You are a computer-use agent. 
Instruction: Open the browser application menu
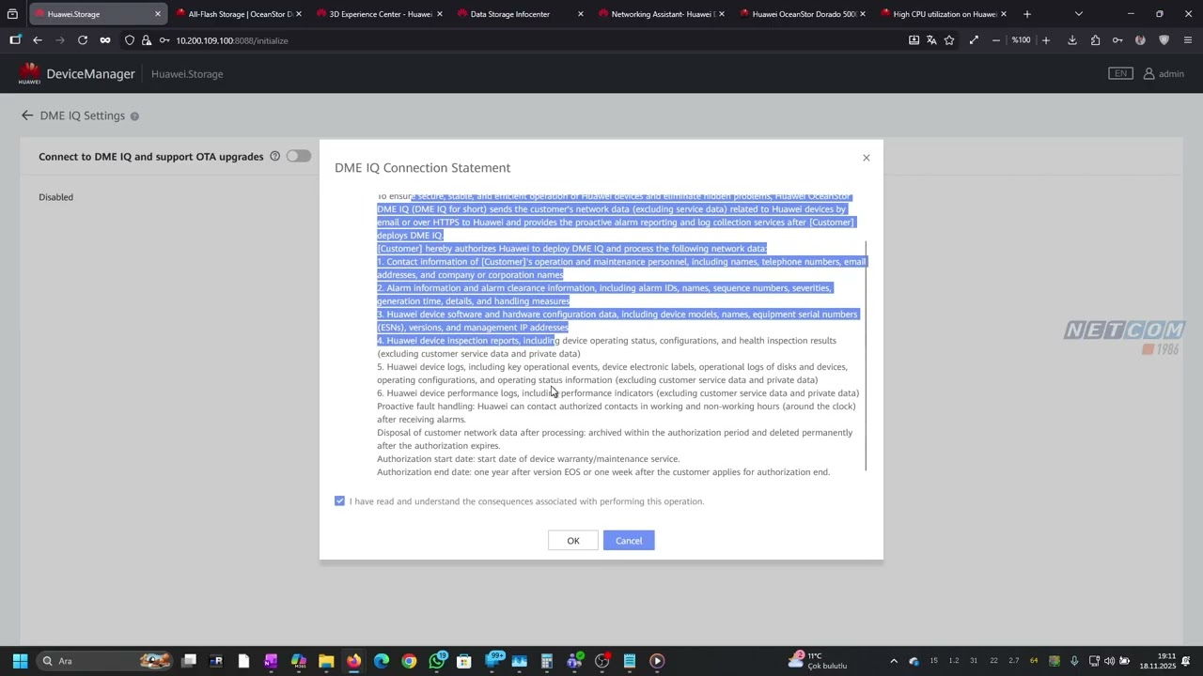[x=1188, y=40]
